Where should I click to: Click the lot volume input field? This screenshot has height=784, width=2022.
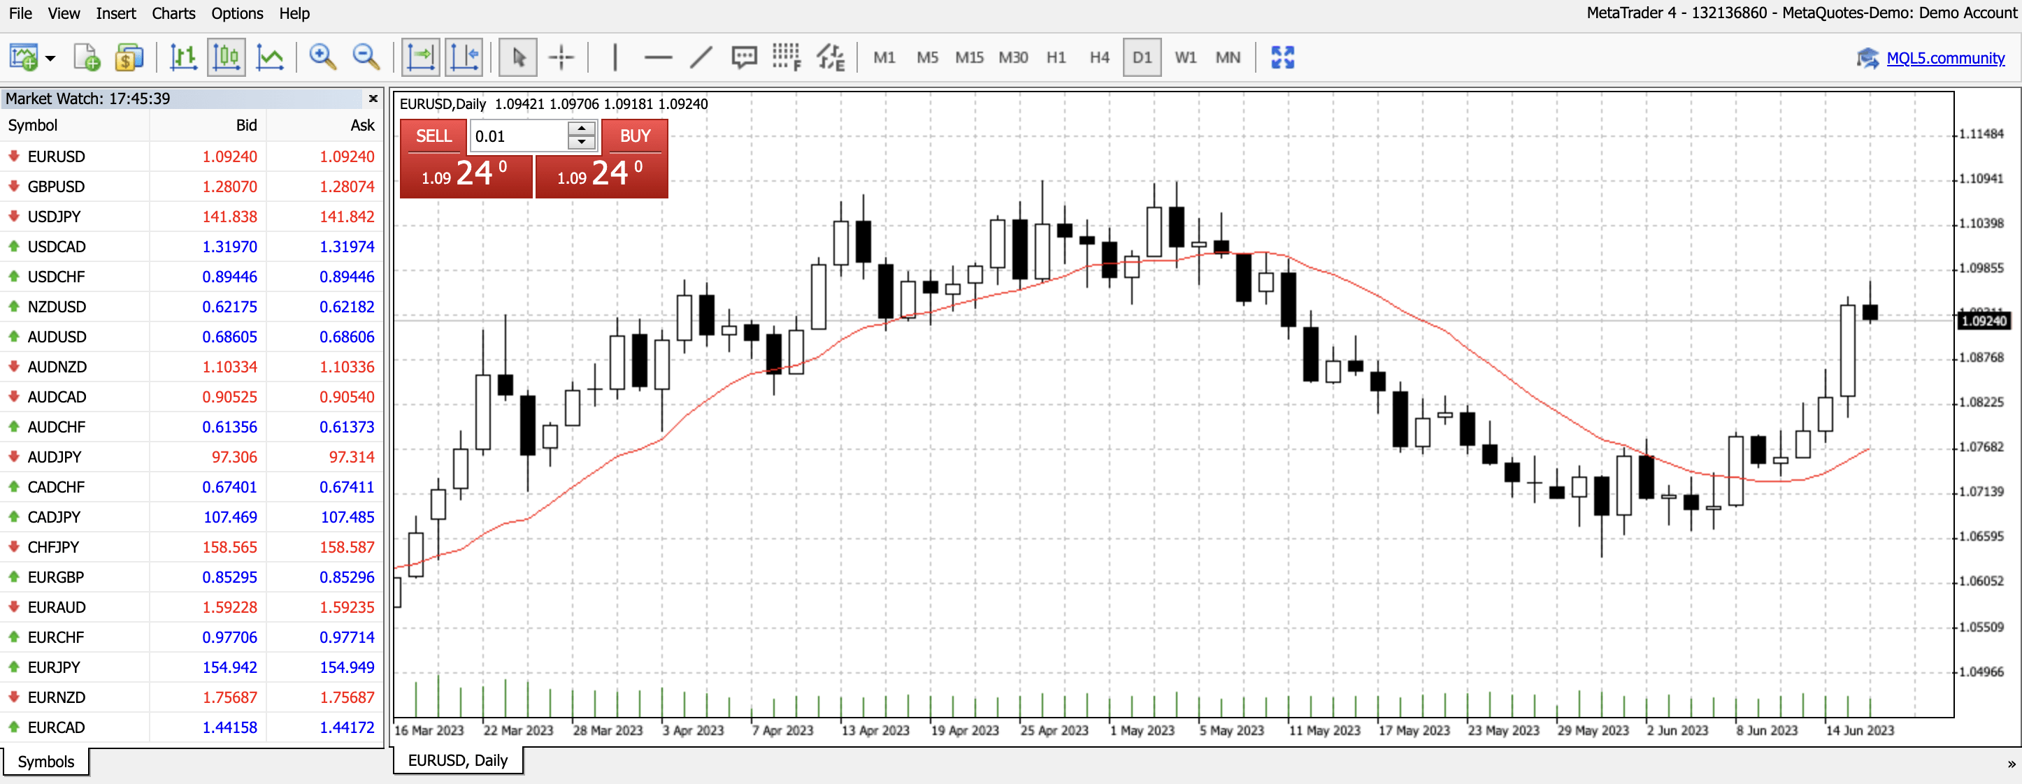[x=519, y=136]
